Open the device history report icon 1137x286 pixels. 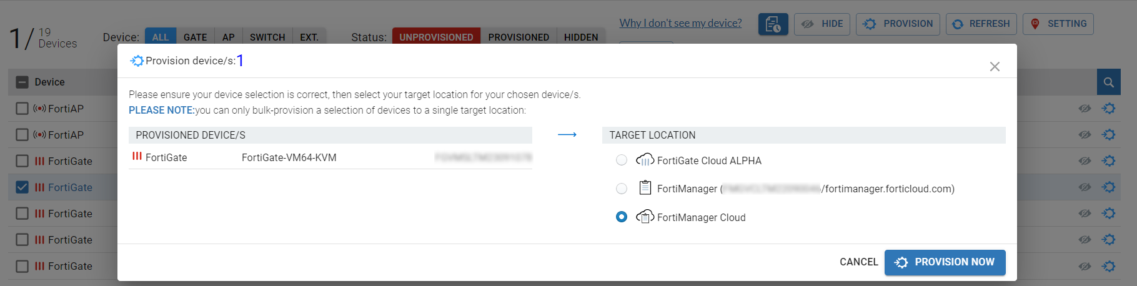773,24
